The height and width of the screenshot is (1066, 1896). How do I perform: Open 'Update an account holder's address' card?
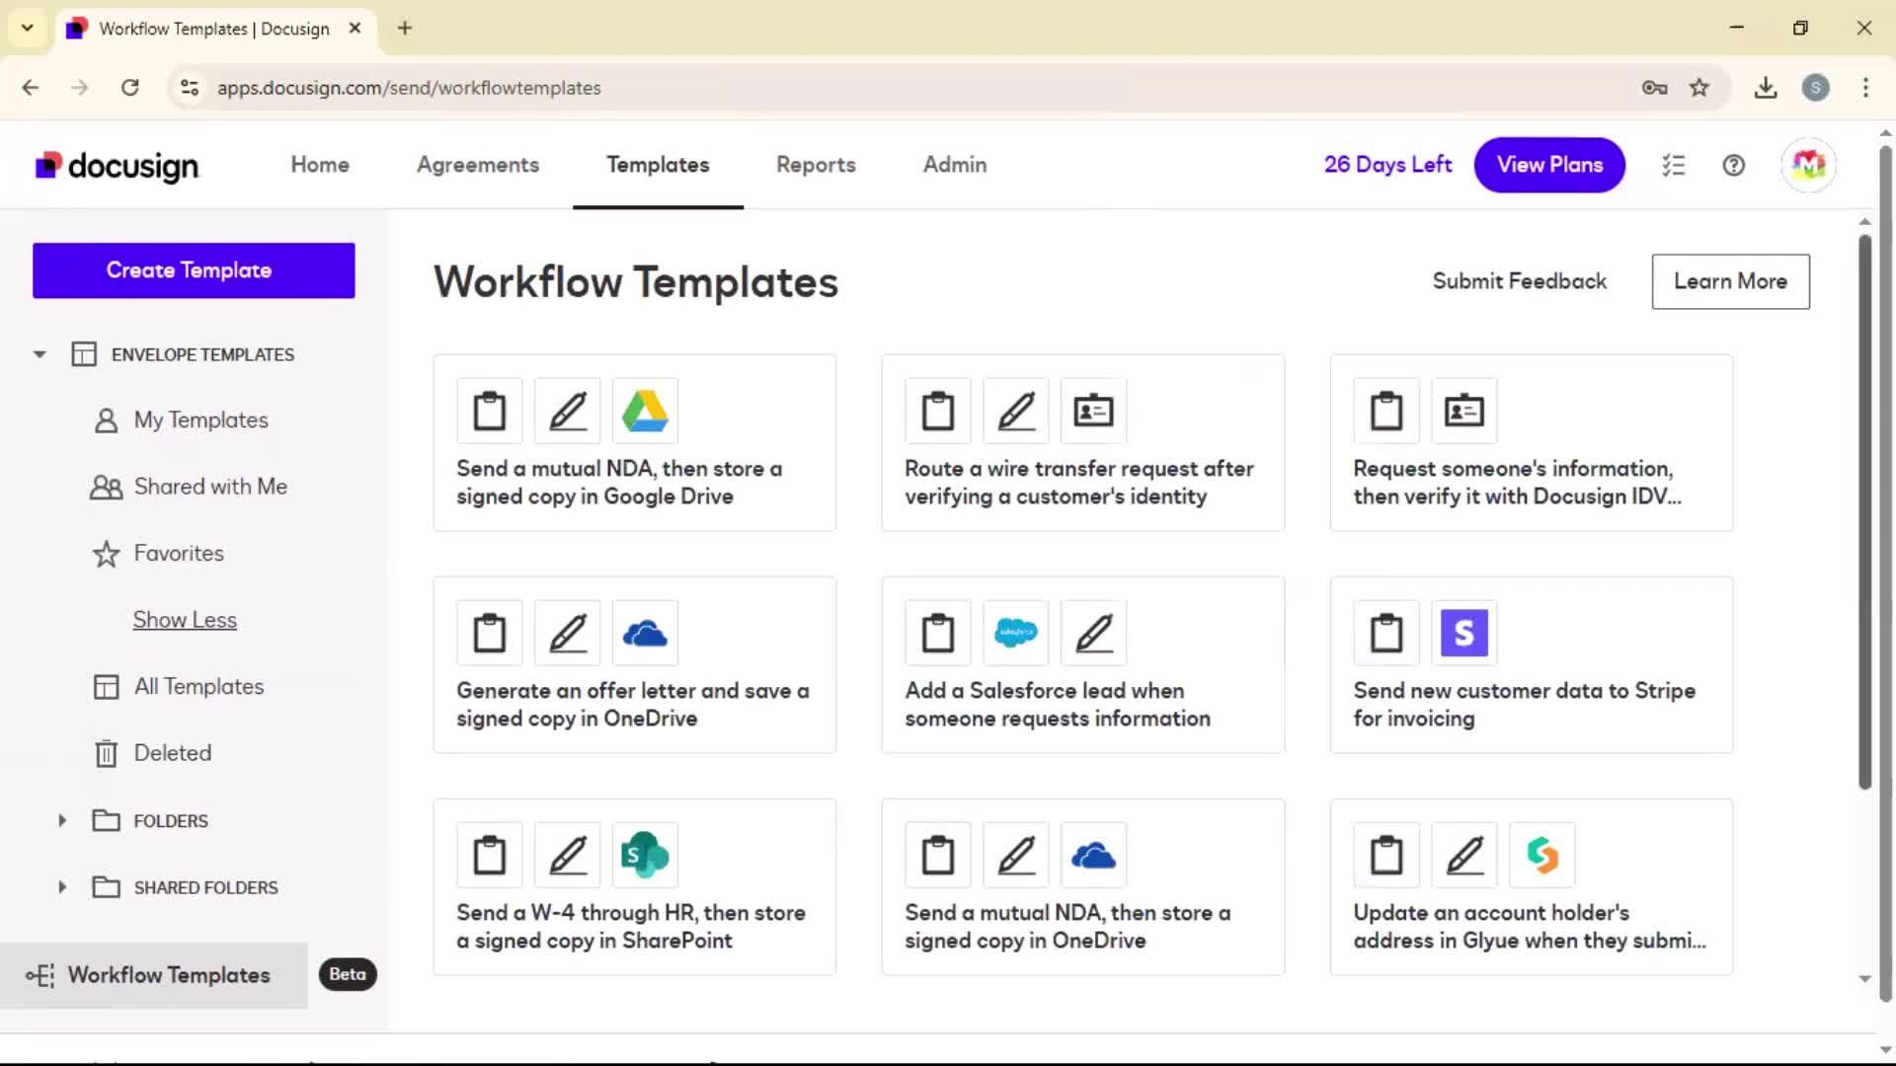1531,886
